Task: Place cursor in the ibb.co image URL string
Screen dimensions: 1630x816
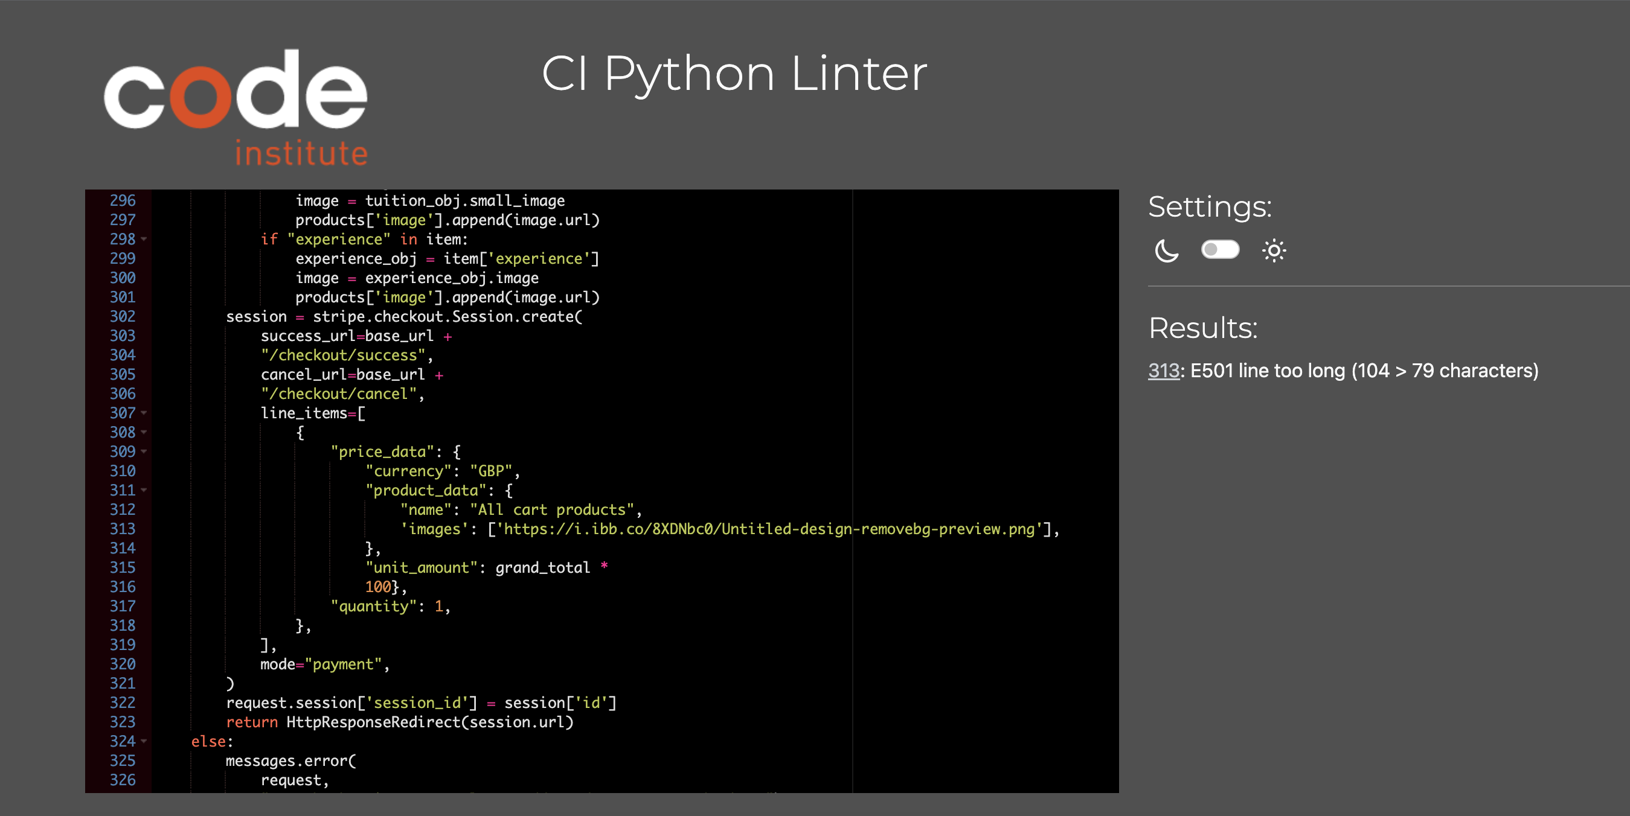Action: pos(768,529)
